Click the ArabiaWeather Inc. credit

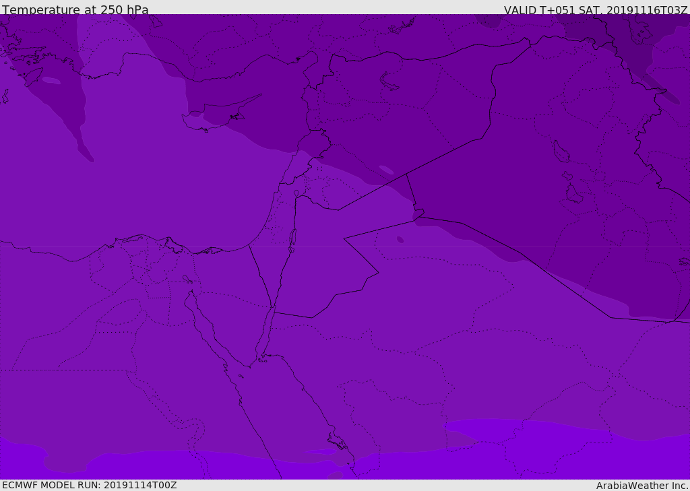642,486
